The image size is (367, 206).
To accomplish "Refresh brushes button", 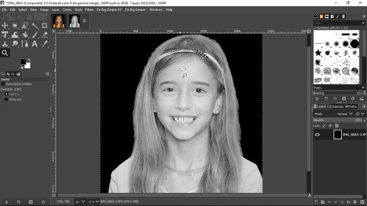I will pos(353,99).
